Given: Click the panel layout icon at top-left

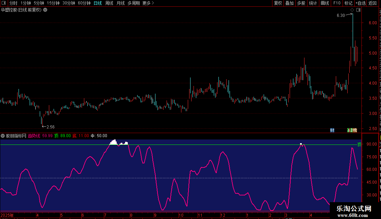Looking at the screenshot, I should (x=4, y=3).
